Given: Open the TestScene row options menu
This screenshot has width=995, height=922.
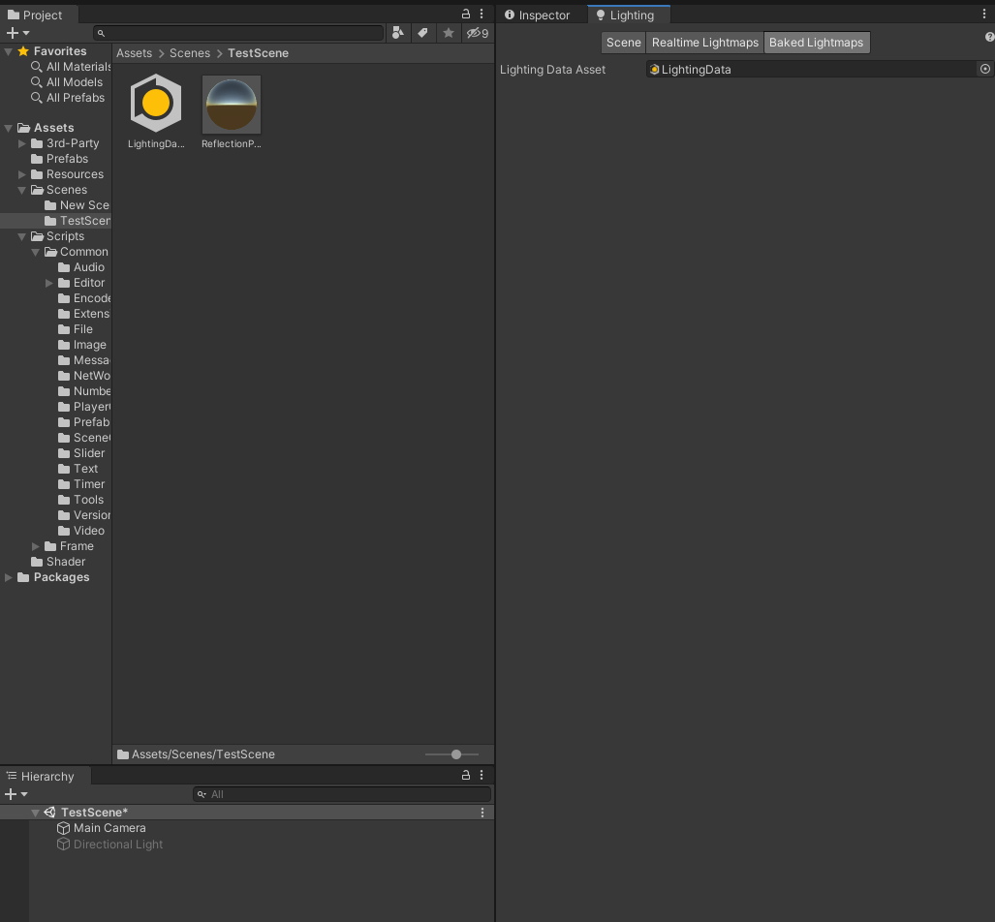Looking at the screenshot, I should pos(482,813).
